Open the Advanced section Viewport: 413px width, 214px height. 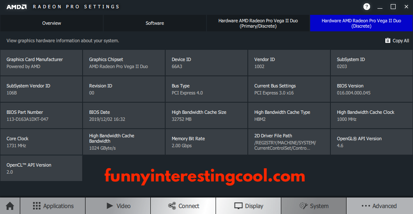(x=380, y=206)
